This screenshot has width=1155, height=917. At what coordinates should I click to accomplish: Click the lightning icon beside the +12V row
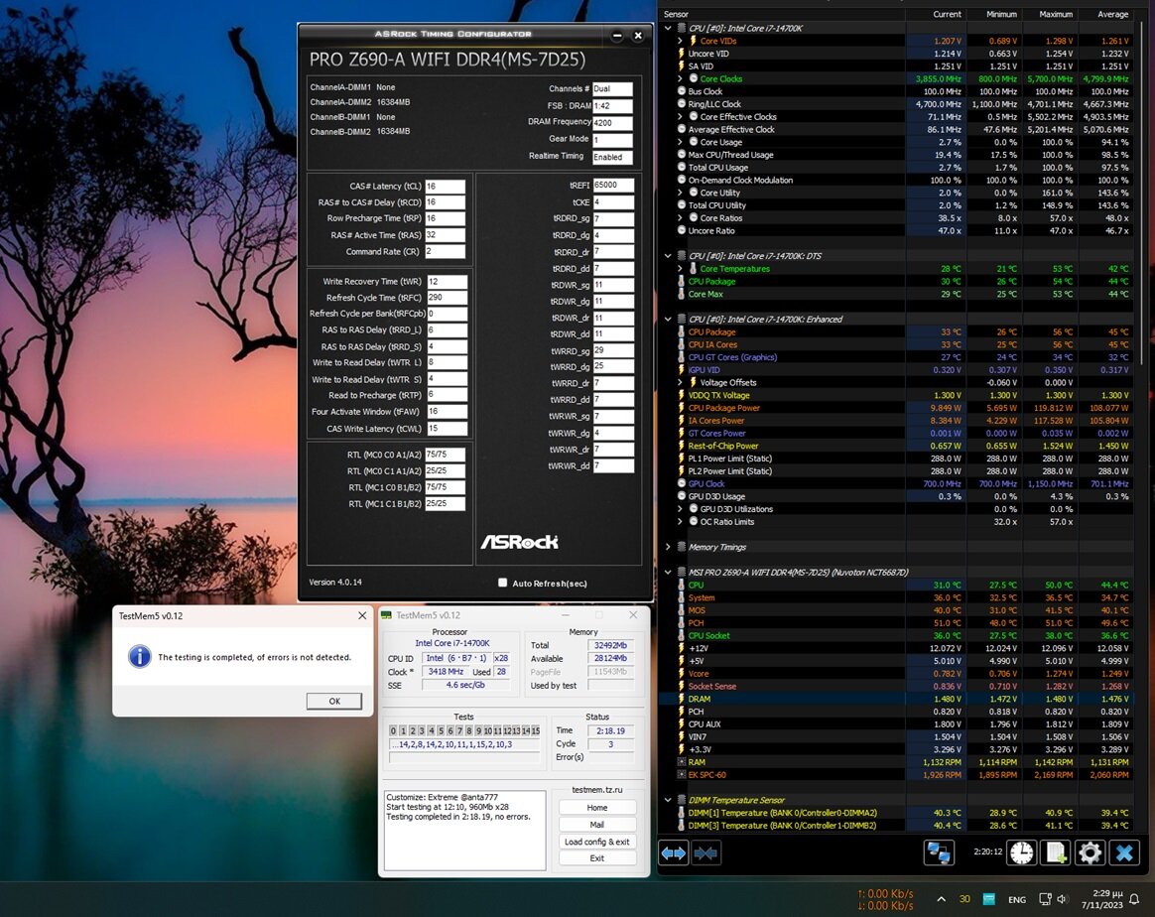pos(682,648)
